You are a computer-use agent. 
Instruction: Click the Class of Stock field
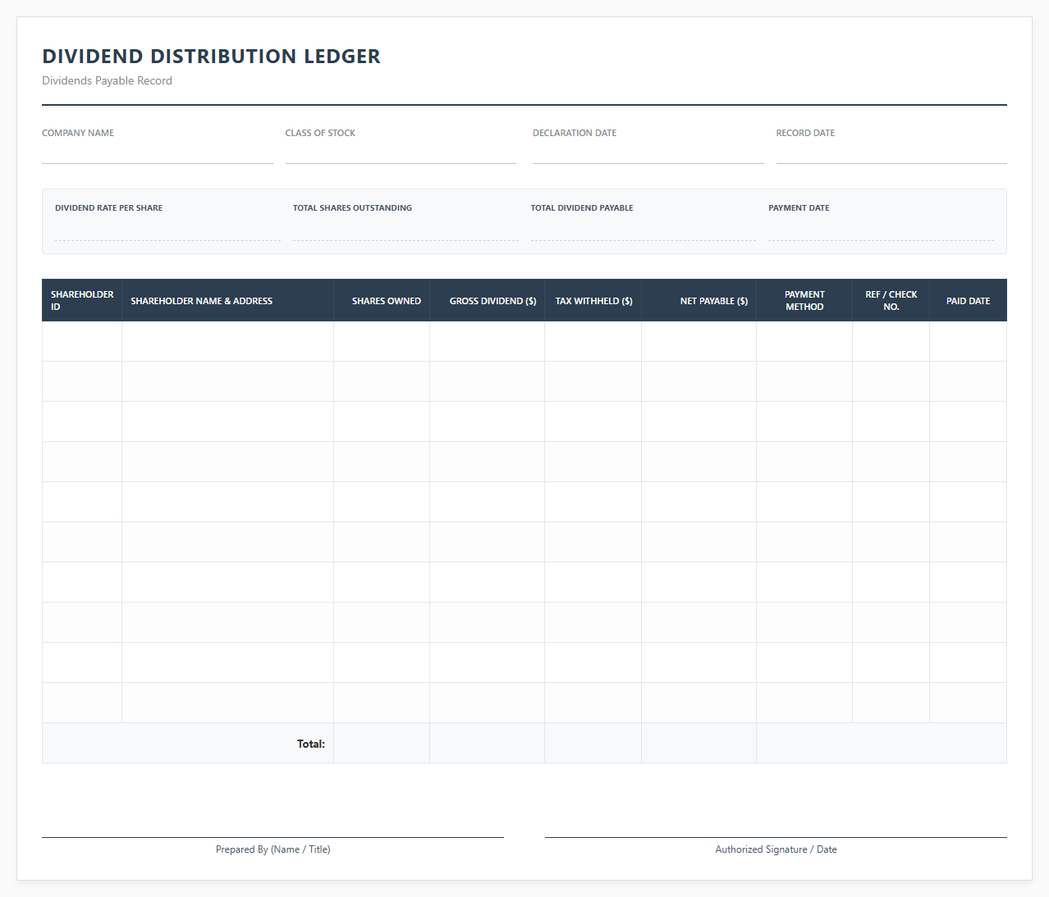point(401,153)
